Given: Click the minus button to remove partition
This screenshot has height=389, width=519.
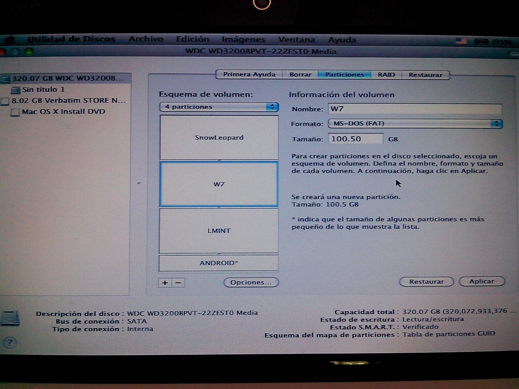Looking at the screenshot, I should 178,283.
